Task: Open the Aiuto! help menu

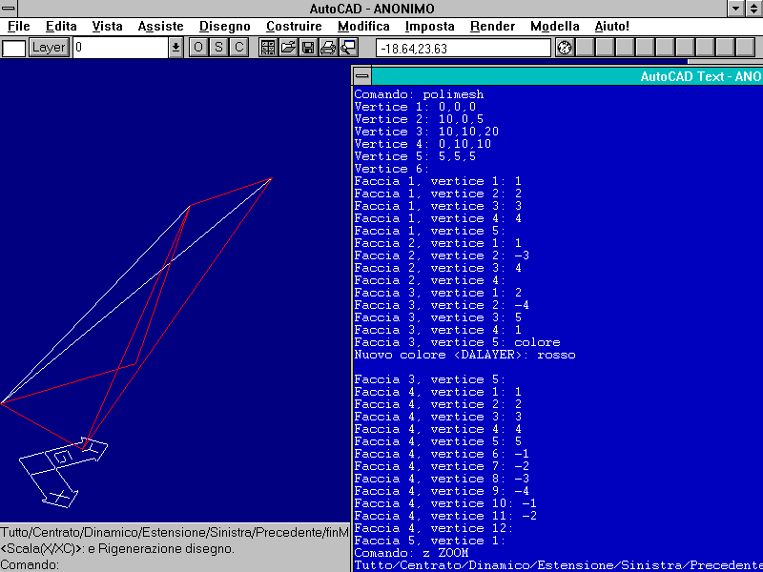Action: click(611, 26)
